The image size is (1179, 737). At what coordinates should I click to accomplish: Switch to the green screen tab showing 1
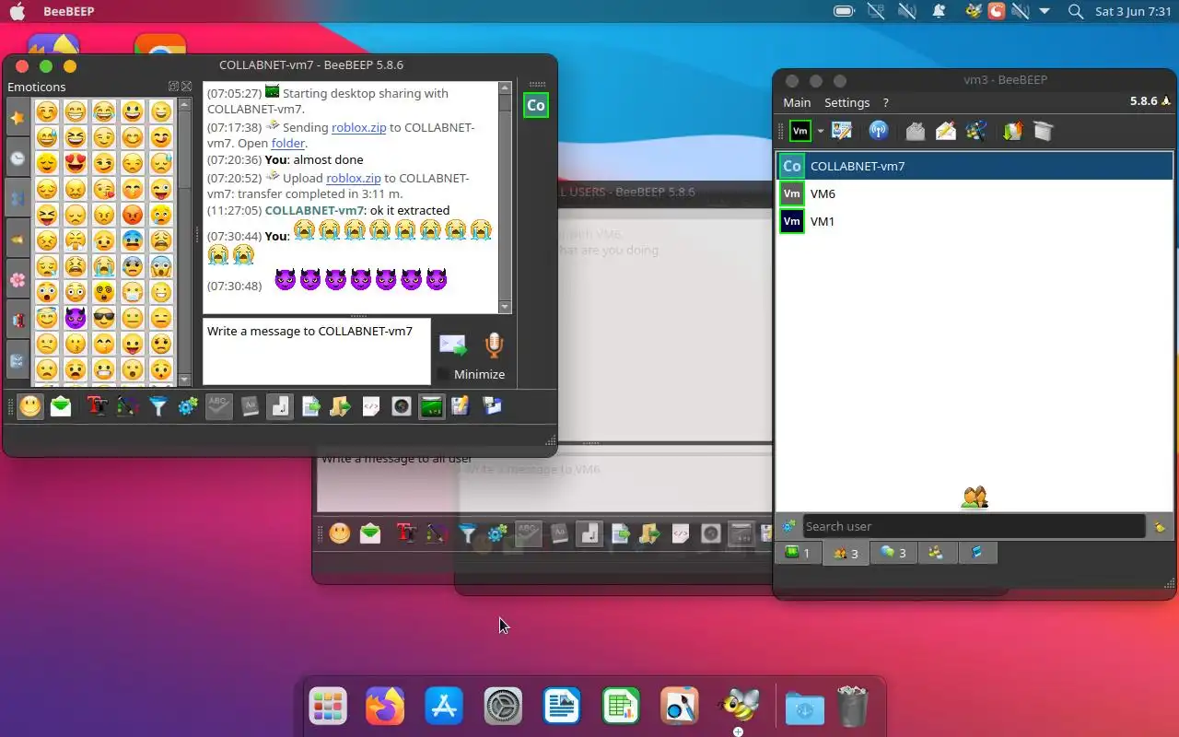(x=798, y=553)
